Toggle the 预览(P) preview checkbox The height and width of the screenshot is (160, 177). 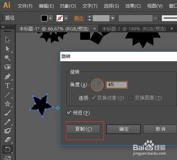pos(69,113)
